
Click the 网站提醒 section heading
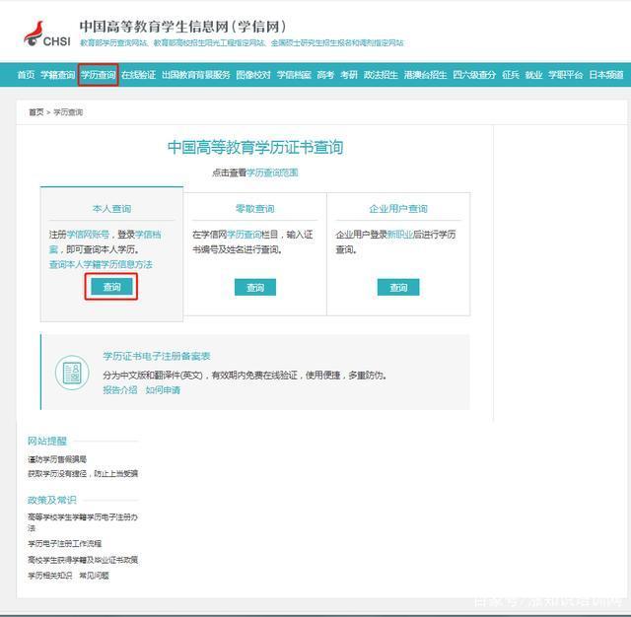pyautogui.click(x=47, y=441)
